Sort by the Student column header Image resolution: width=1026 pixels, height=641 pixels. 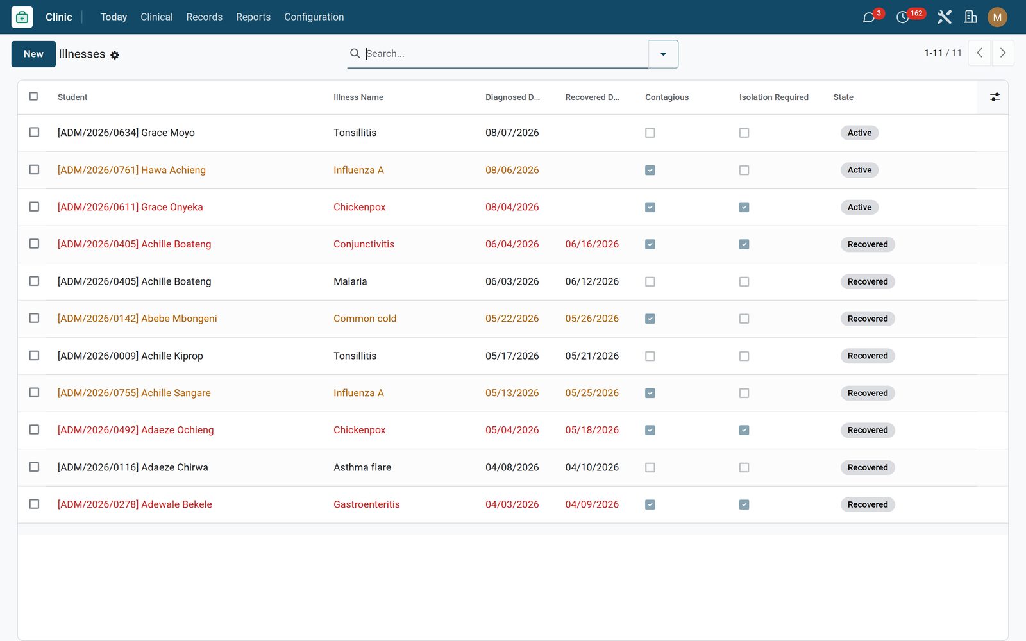72,97
